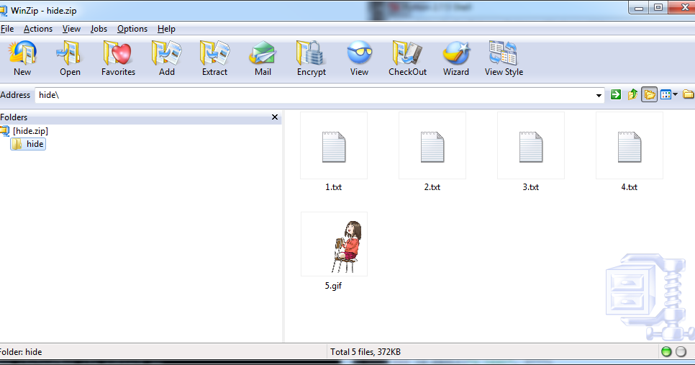Go up one folder level icon
Image resolution: width=695 pixels, height=365 pixels.
coord(632,94)
